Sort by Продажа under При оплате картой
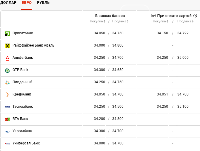The height and width of the screenshot is (151, 200). [185, 21]
